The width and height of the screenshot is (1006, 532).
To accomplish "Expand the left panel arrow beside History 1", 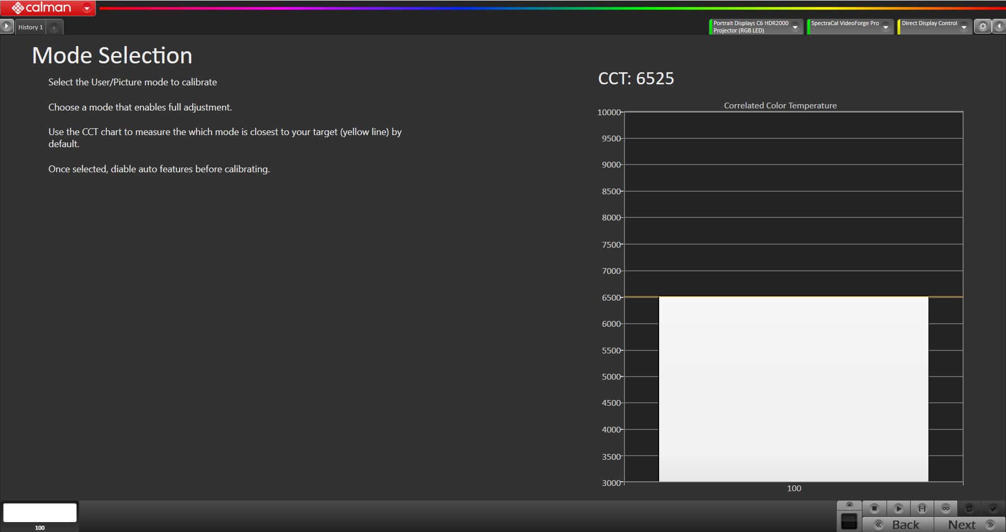I will pos(6,26).
